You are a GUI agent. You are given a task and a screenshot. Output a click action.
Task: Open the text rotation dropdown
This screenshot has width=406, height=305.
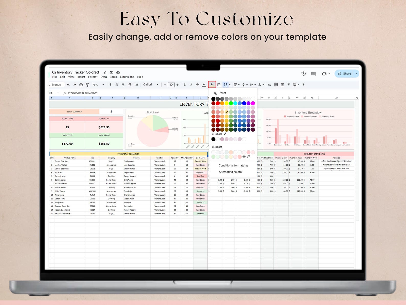[261, 85]
